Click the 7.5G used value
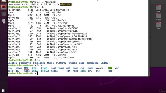 (x=38, y=18)
